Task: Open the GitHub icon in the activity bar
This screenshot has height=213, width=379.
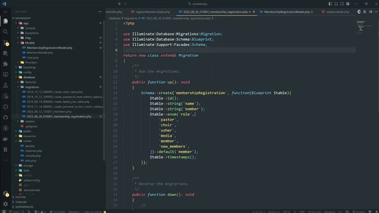Action: click(5, 117)
